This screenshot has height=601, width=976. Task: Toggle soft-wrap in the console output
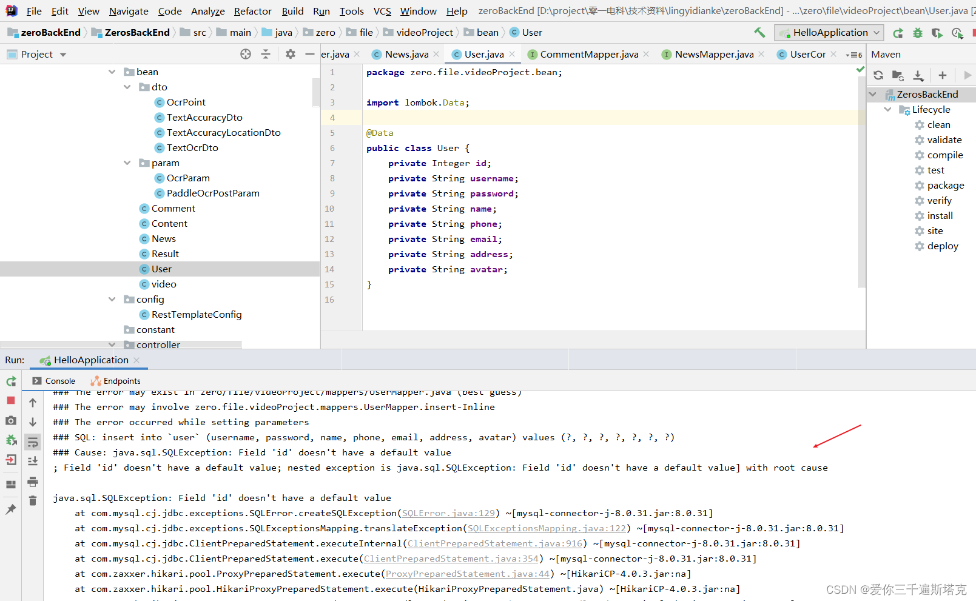[x=33, y=442]
